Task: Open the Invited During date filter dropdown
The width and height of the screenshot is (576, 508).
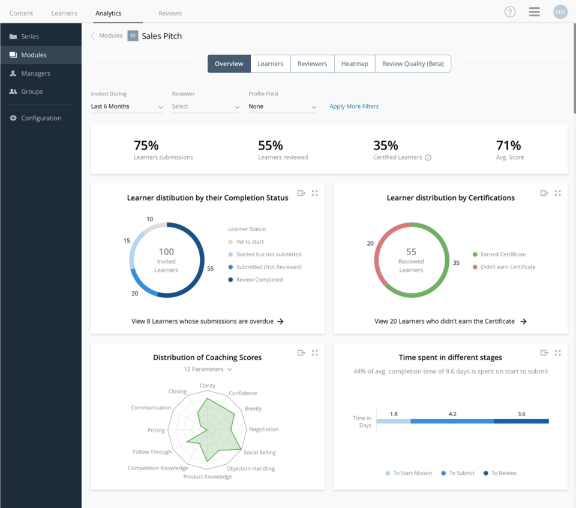Action: 127,106
